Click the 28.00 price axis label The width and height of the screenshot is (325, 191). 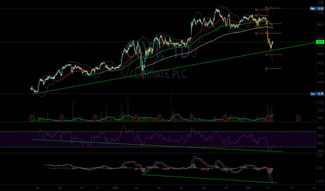[x=320, y=25]
